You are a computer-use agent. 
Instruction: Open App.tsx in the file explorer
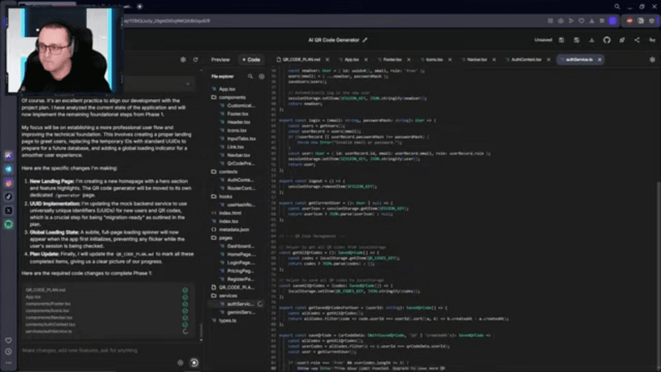(x=227, y=89)
